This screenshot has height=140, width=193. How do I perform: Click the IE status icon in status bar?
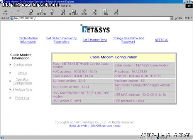coord(2,138)
